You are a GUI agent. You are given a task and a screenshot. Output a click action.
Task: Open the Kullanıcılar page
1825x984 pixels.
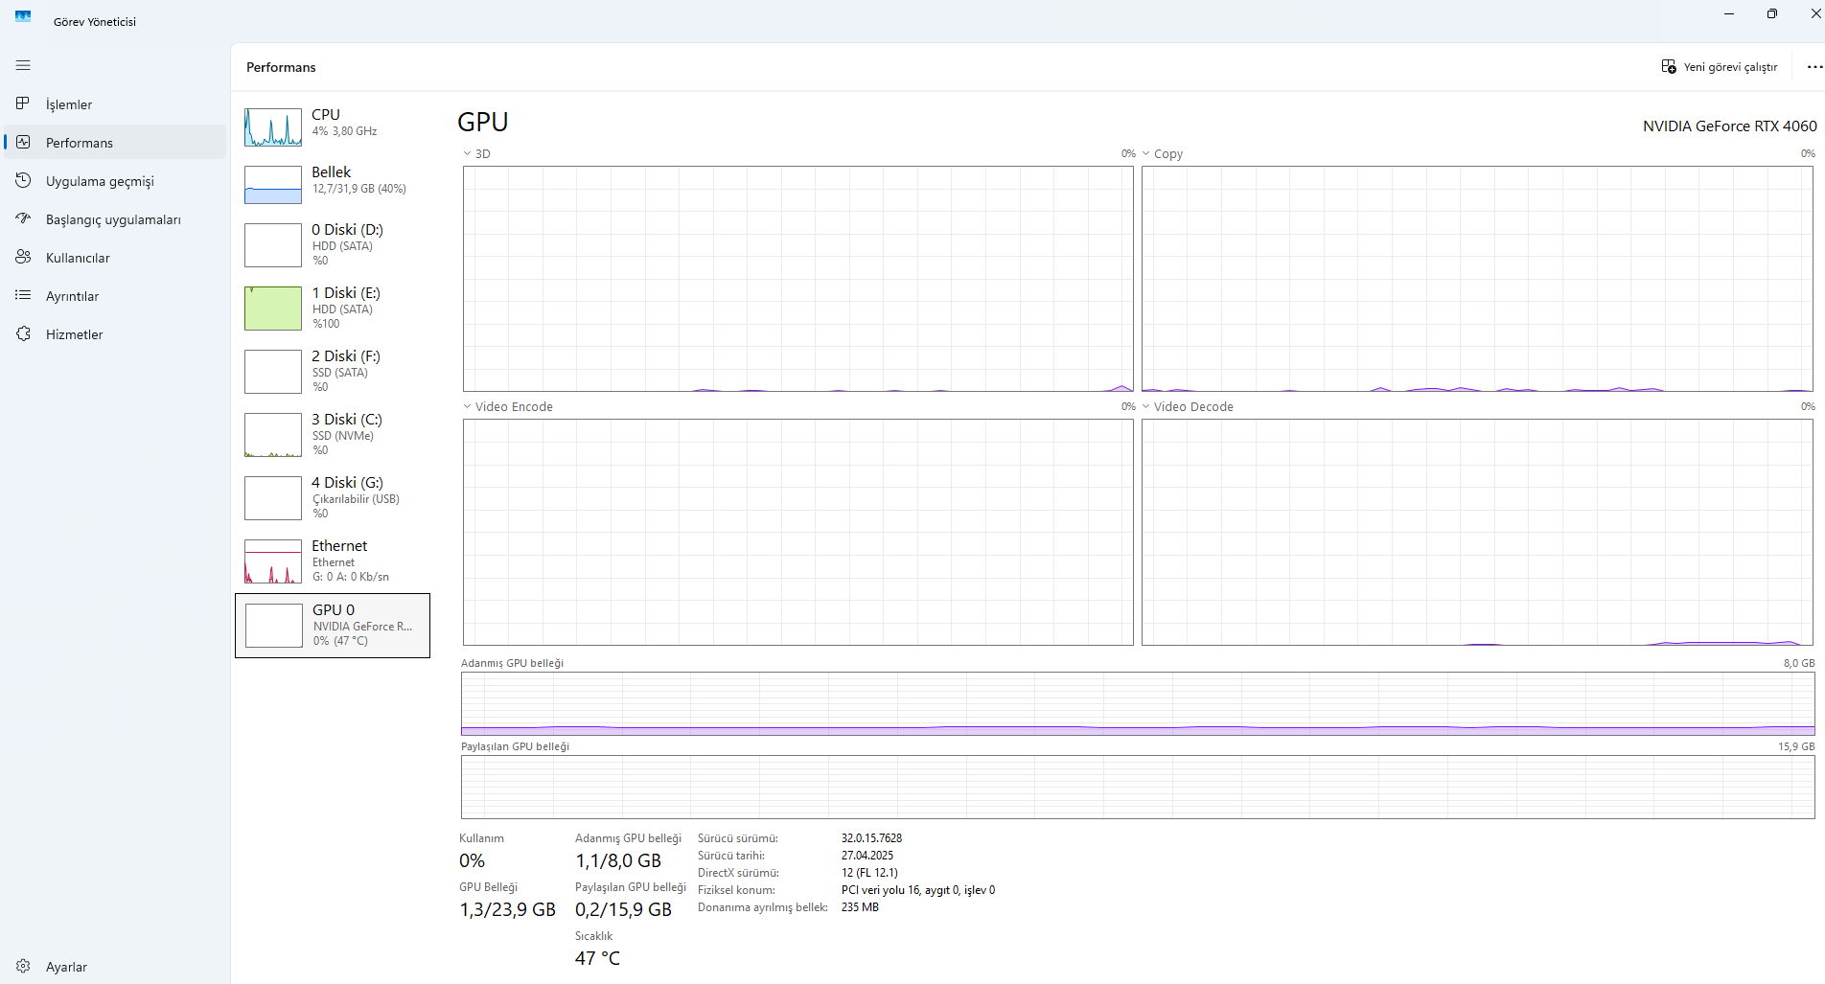coord(115,257)
